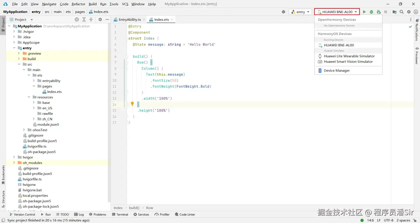The width and height of the screenshot is (420, 223).
Task: Toggle the Project tool window side tab
Action: [x=3, y=26]
